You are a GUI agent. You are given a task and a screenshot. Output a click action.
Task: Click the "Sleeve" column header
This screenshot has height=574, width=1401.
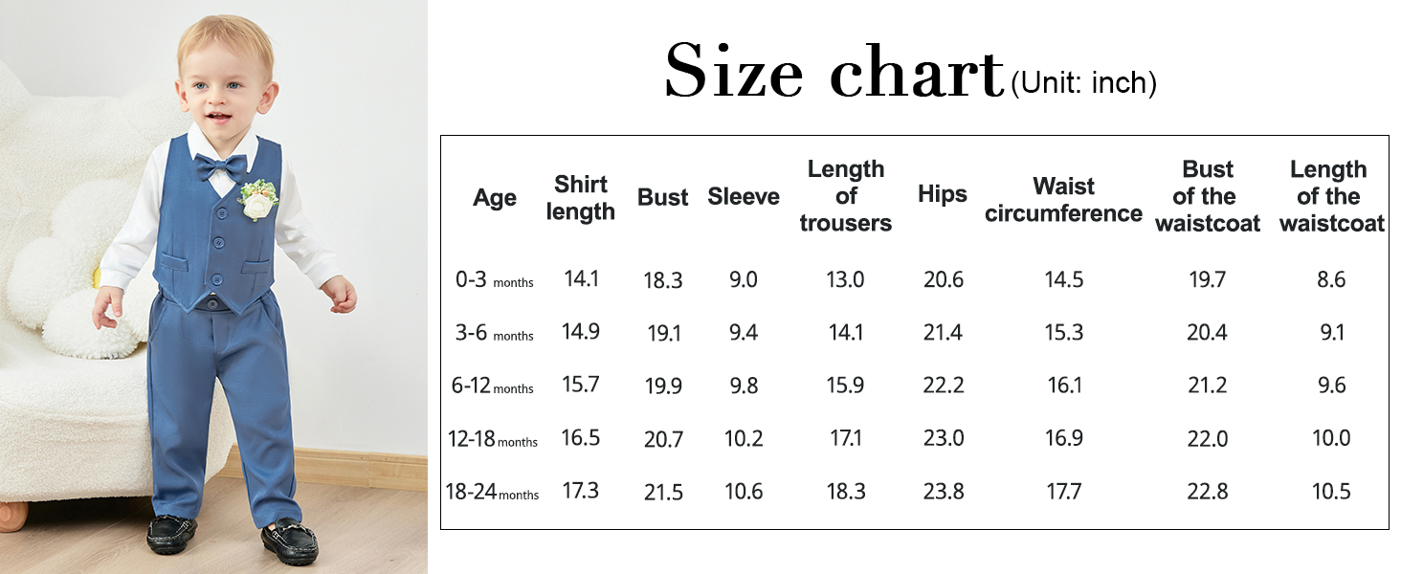744,197
